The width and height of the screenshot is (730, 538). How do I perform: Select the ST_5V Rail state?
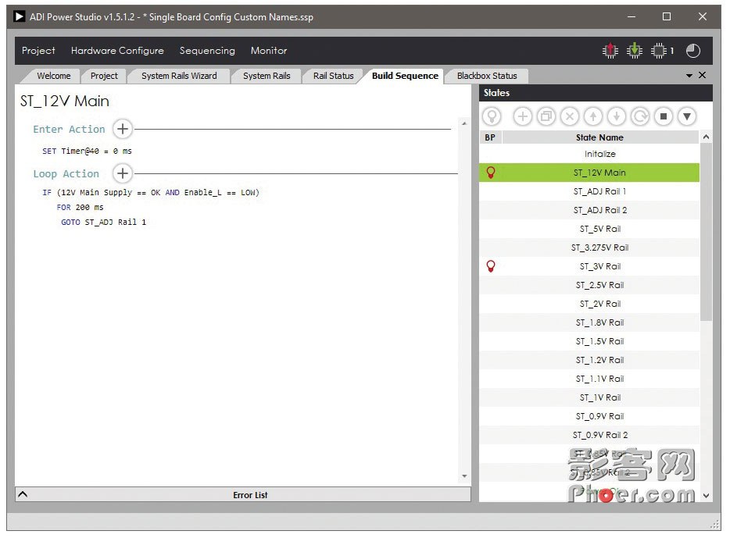[x=600, y=229]
